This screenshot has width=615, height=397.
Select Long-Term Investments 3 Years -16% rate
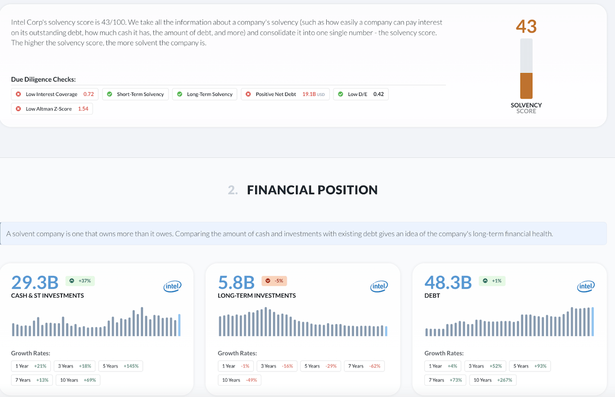click(277, 366)
